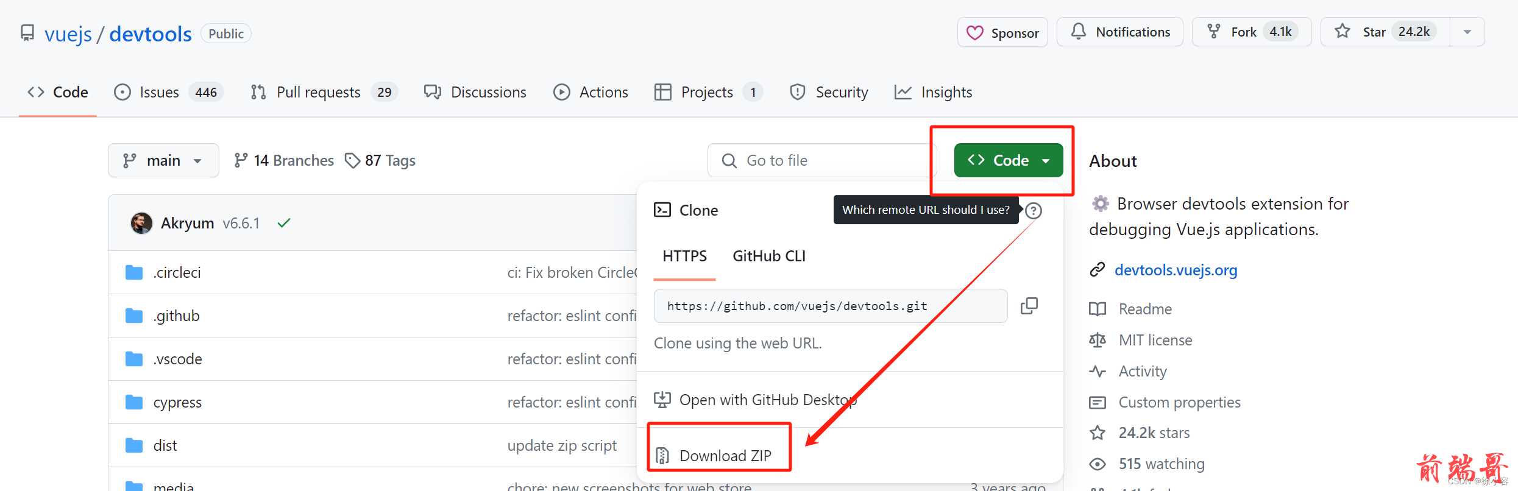This screenshot has width=1518, height=491.
Task: Open the Akryum author link
Action: point(187,223)
